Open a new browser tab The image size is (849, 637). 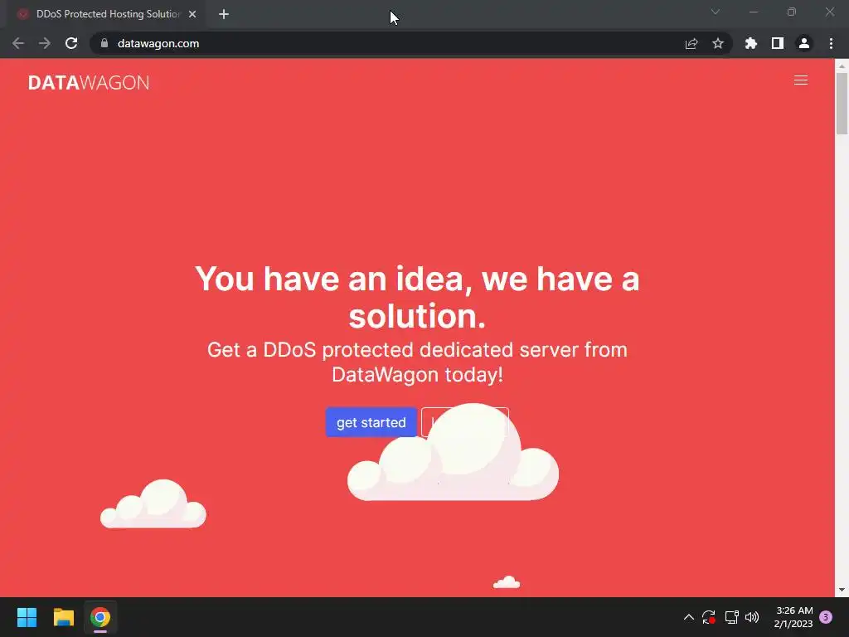coord(224,14)
